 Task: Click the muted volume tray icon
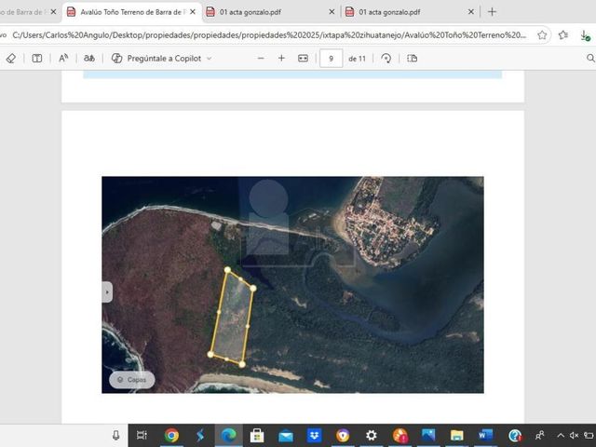tap(574, 436)
